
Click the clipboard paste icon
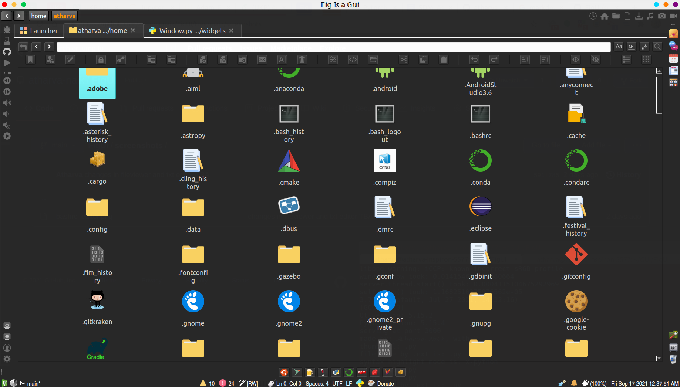coord(444,60)
